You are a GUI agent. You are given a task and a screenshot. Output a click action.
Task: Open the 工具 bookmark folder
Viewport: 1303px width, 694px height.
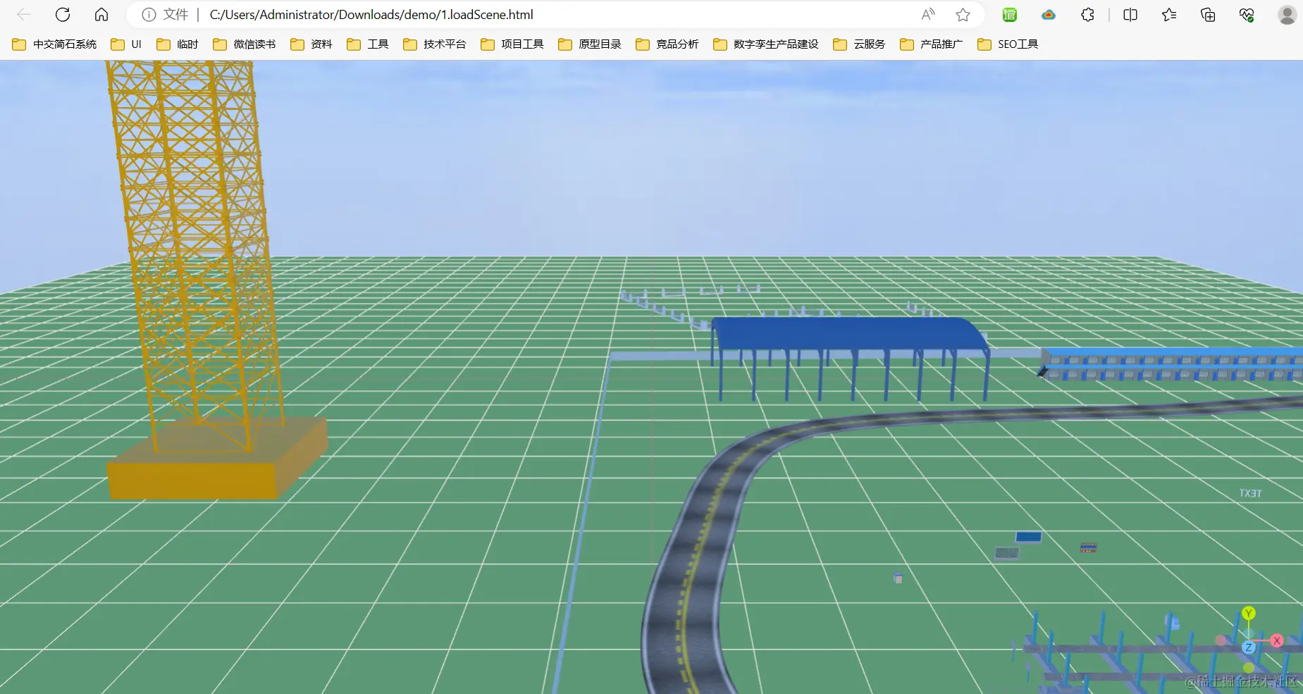(368, 44)
